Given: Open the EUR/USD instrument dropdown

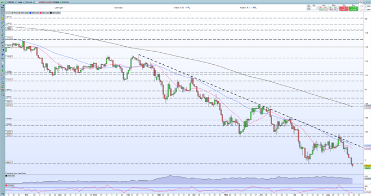Looking at the screenshot, I should point(11,2).
